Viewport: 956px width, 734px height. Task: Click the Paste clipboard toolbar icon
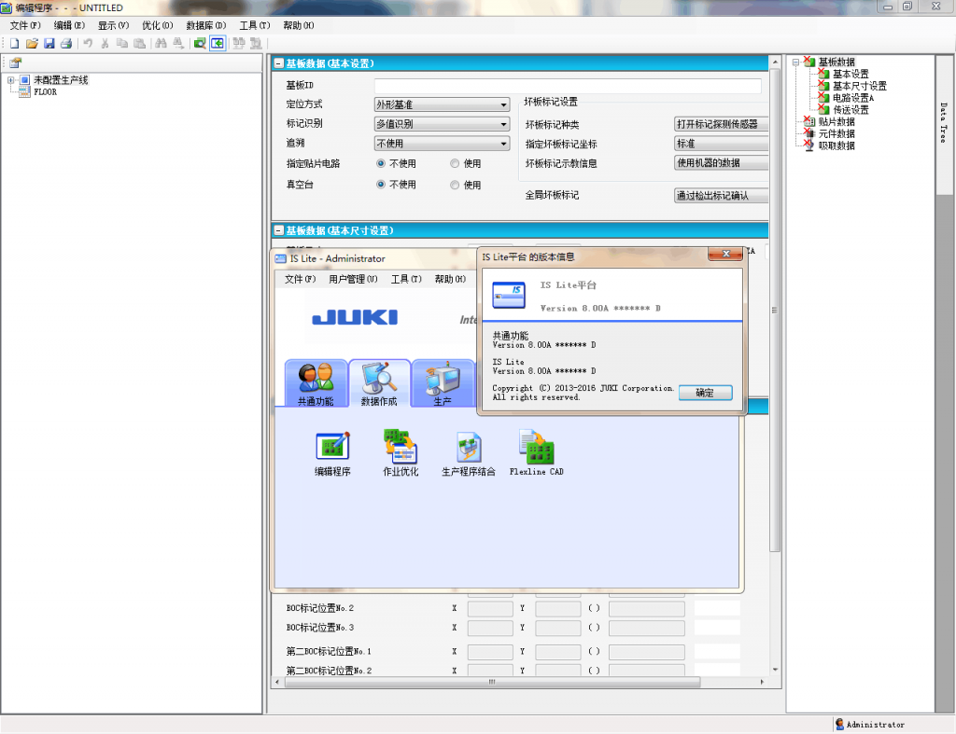coord(140,43)
